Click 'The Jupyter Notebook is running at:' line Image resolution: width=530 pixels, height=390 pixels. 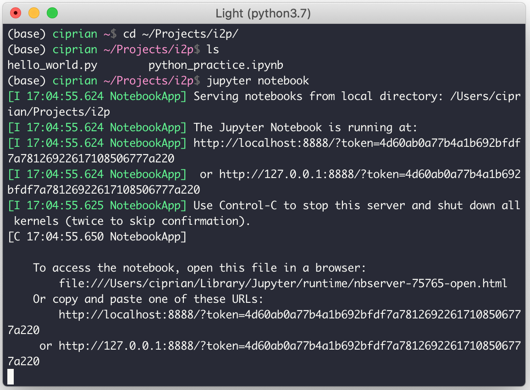pos(305,128)
